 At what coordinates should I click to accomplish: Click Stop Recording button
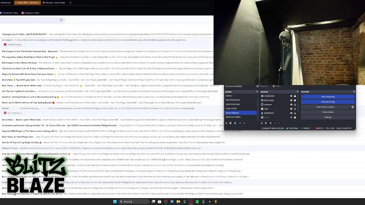coord(328,102)
